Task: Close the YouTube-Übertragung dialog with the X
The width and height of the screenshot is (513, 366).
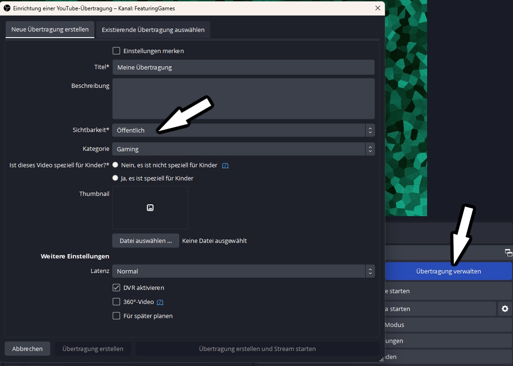Action: [x=378, y=8]
